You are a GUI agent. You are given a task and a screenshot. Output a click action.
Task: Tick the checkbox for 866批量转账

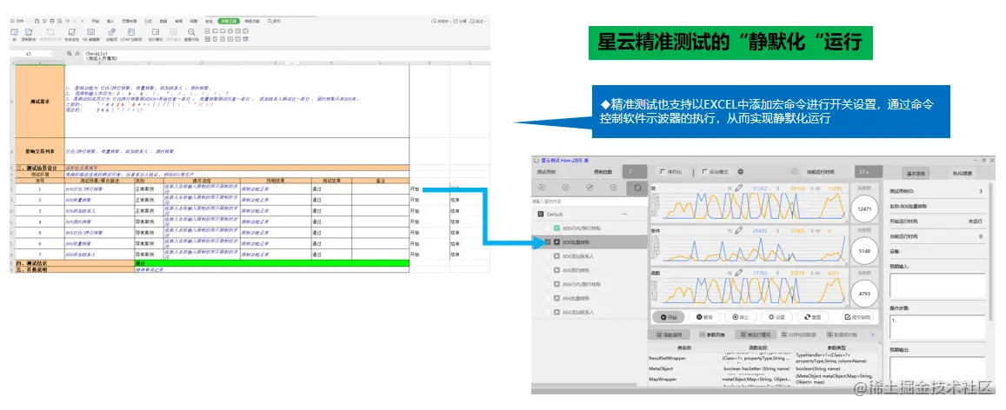[547, 299]
